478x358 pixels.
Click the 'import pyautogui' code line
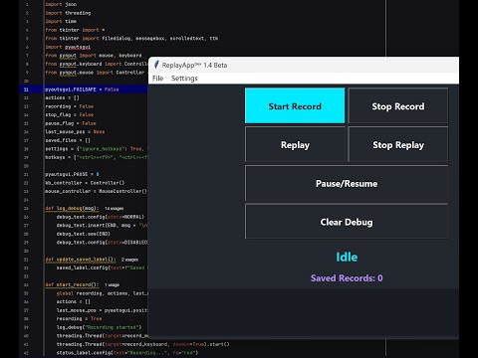pos(68,47)
